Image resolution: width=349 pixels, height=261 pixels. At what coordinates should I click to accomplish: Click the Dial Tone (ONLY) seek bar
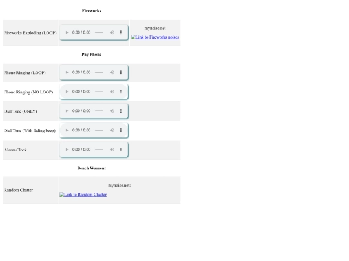point(99,111)
